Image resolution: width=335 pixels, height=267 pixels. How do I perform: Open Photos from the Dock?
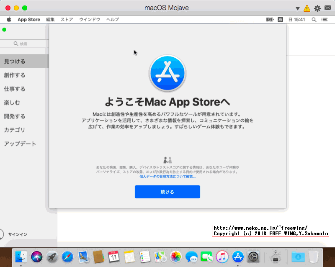pyautogui.click(x=176, y=256)
